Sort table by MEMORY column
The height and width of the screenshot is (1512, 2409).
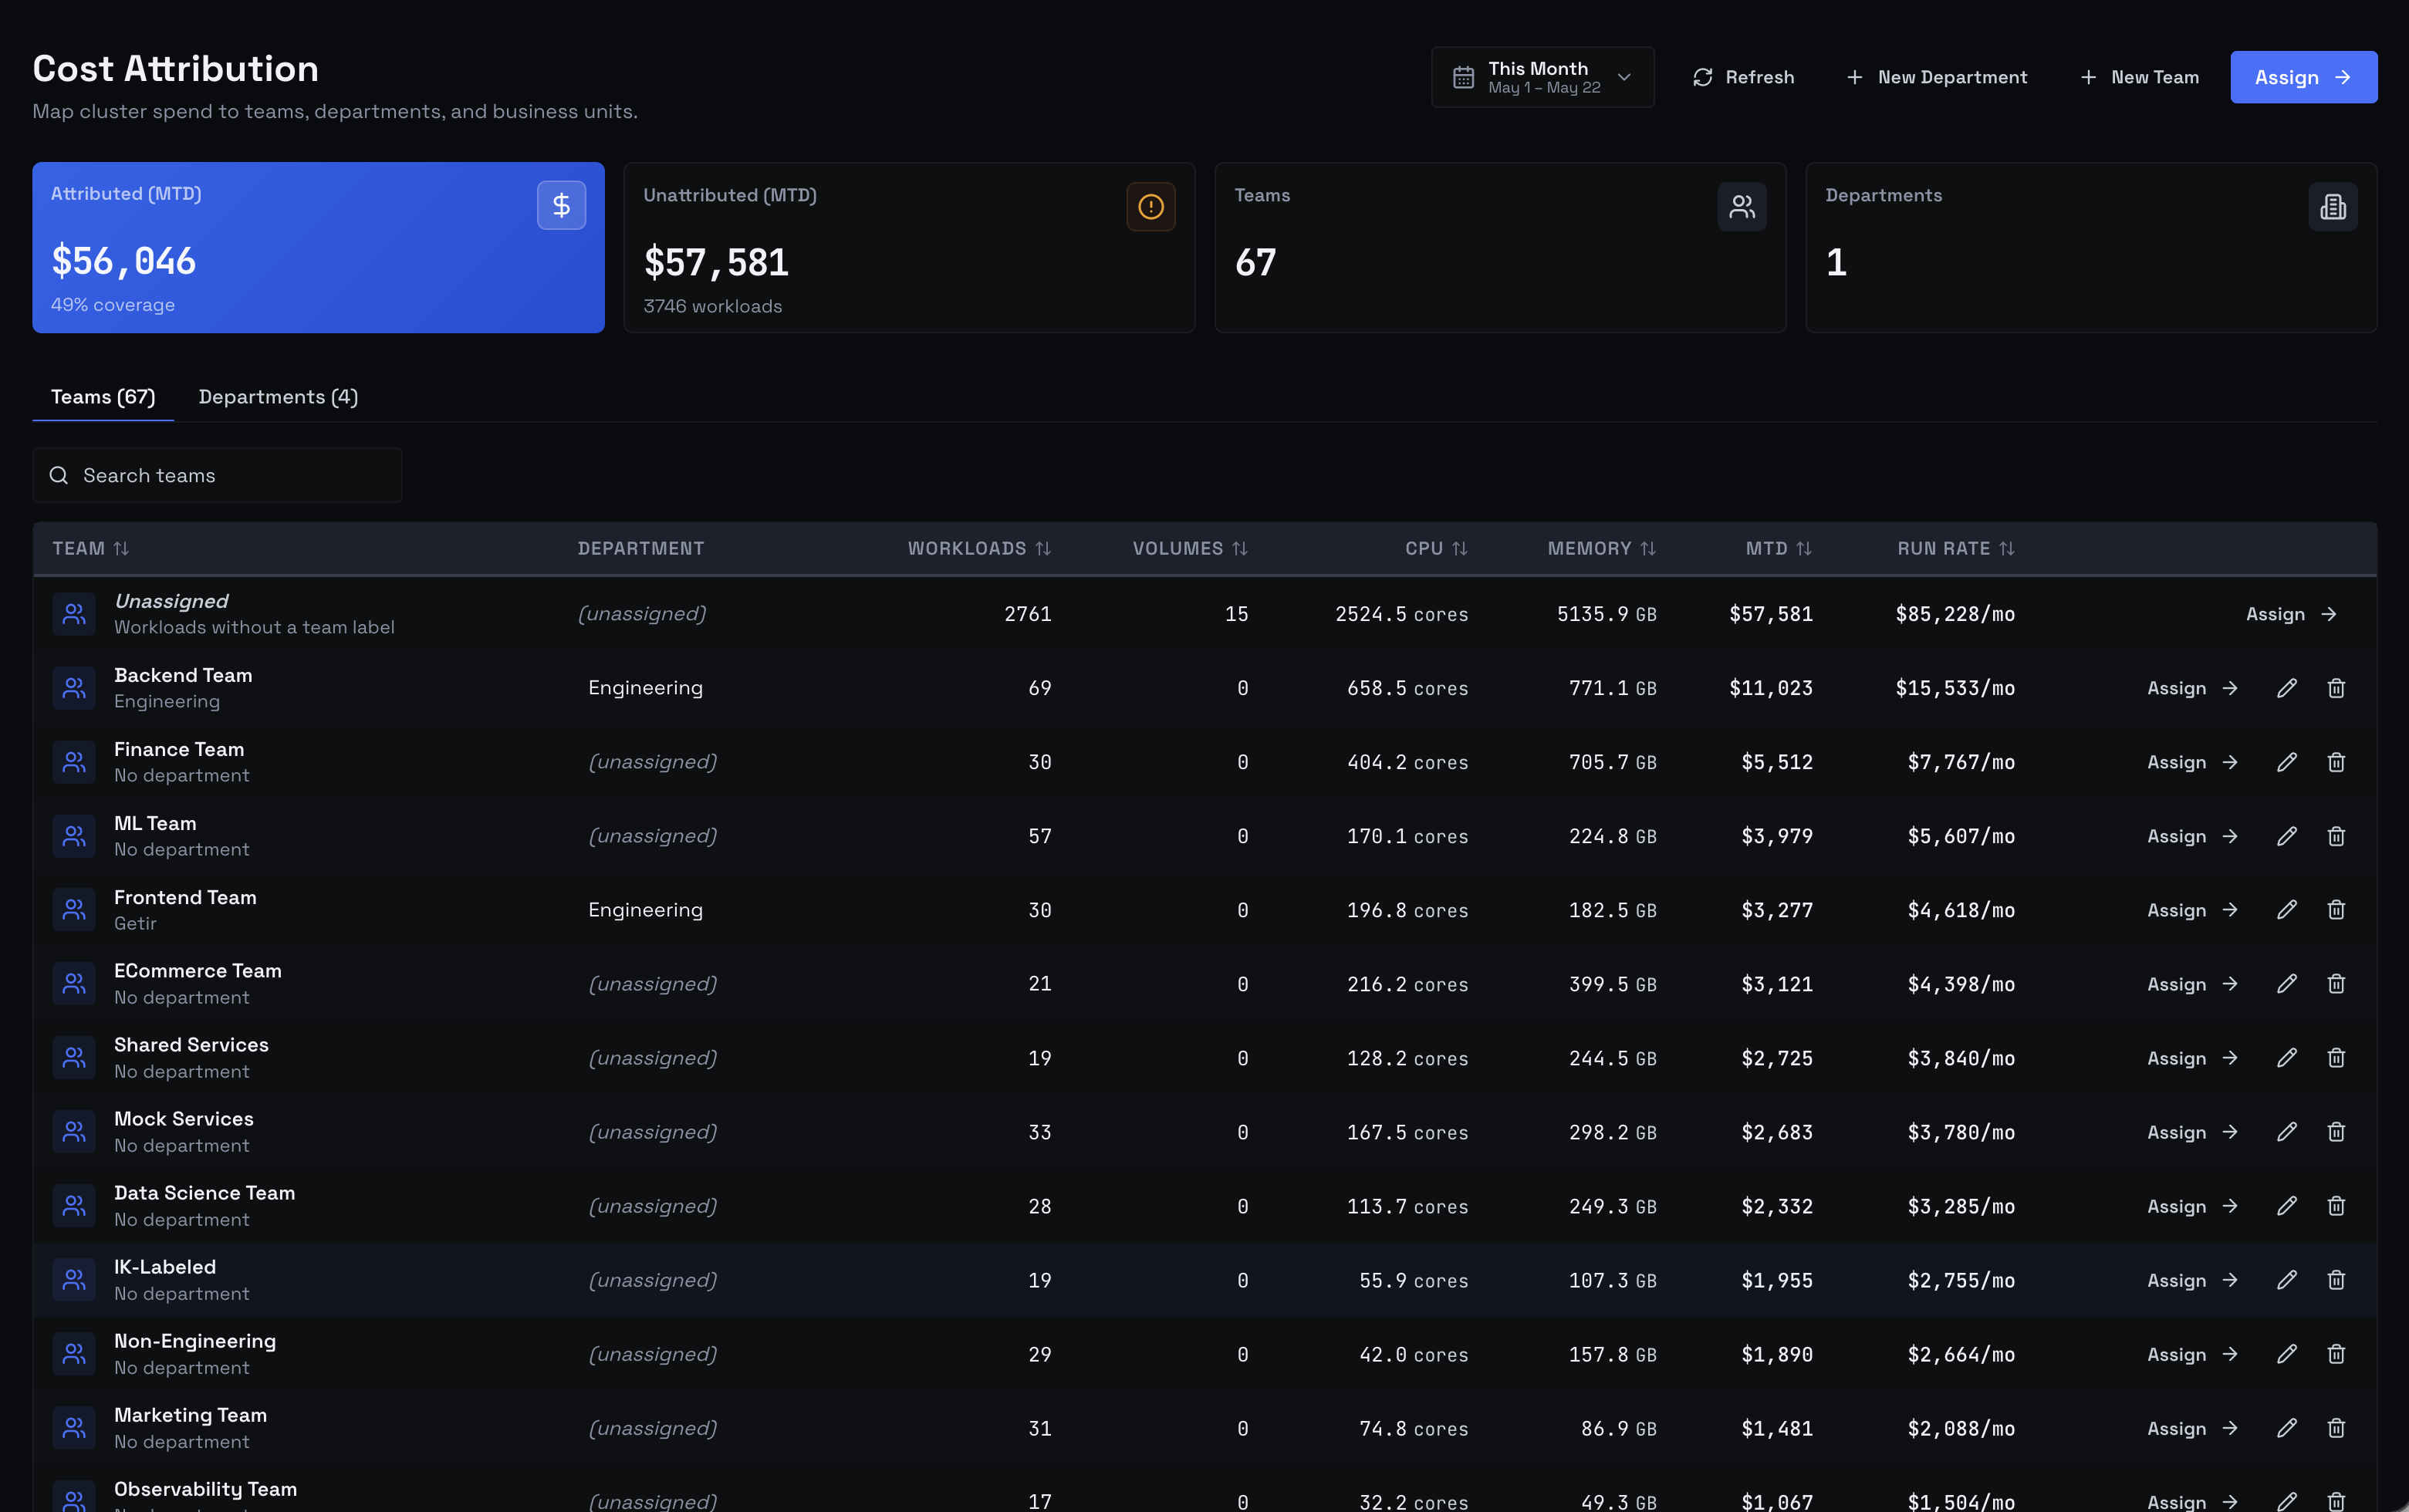click(x=1601, y=548)
